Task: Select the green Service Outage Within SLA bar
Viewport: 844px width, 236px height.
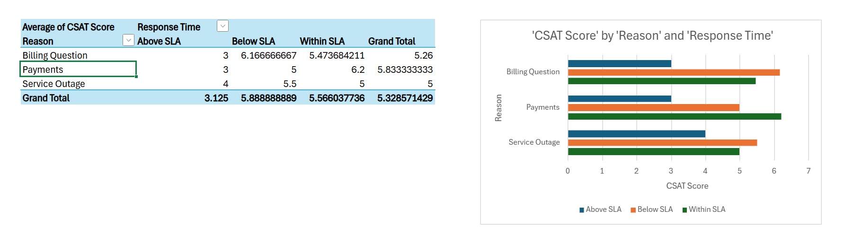Action: click(654, 151)
